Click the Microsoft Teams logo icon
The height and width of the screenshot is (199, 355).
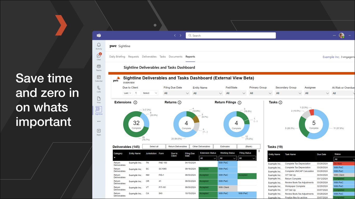click(x=99, y=35)
